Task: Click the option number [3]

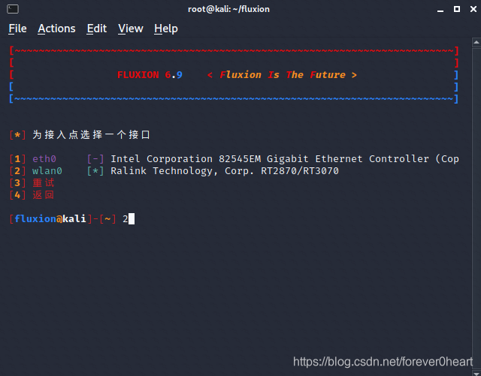Action: pos(17,183)
